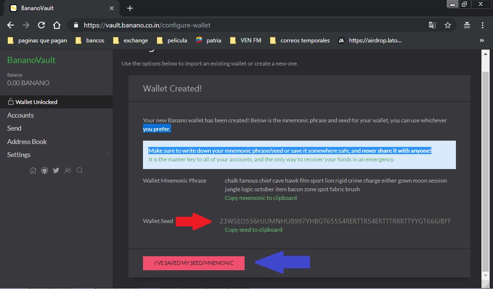This screenshot has width=493, height=289.
Task: Open Settings in the sidebar
Action: pyautogui.click(x=19, y=155)
